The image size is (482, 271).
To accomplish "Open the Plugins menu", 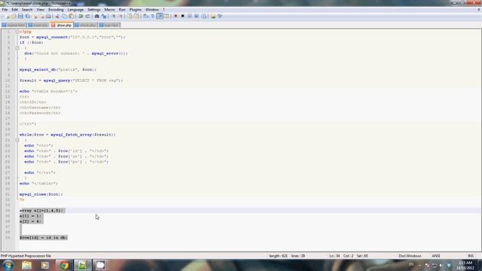I will click(x=136, y=10).
